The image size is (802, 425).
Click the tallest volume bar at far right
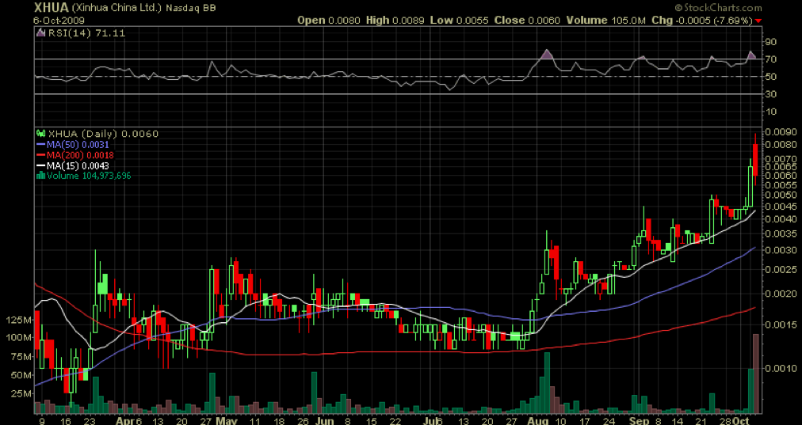click(755, 374)
